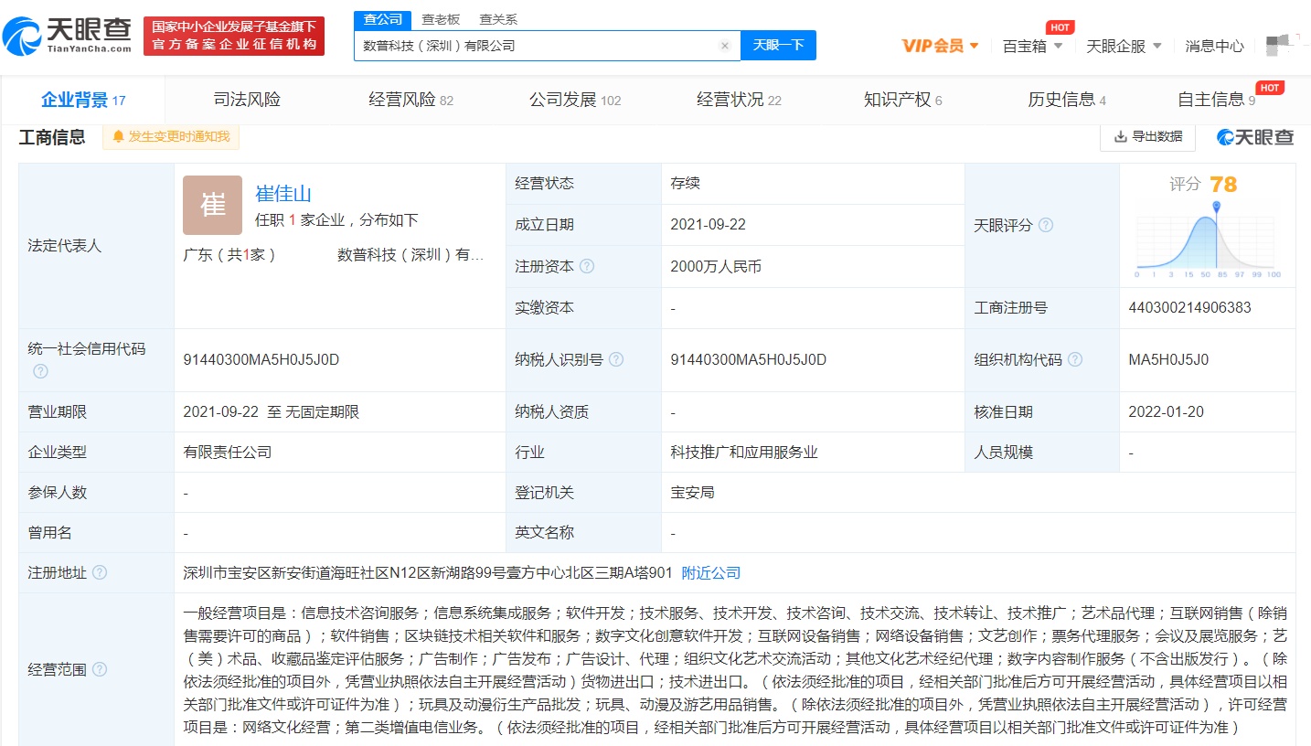
Task: Open the 消息中心 link
Action: pyautogui.click(x=1214, y=46)
